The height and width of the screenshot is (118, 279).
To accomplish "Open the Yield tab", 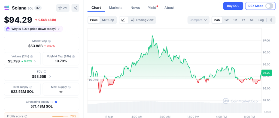I will [152, 8].
